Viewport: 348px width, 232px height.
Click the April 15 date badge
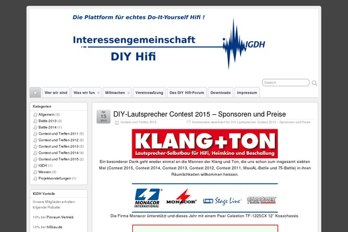[103, 117]
